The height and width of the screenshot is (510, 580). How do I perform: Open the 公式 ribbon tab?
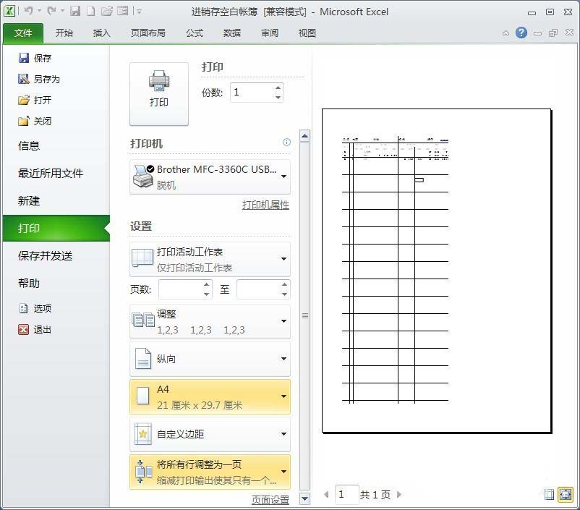[195, 33]
